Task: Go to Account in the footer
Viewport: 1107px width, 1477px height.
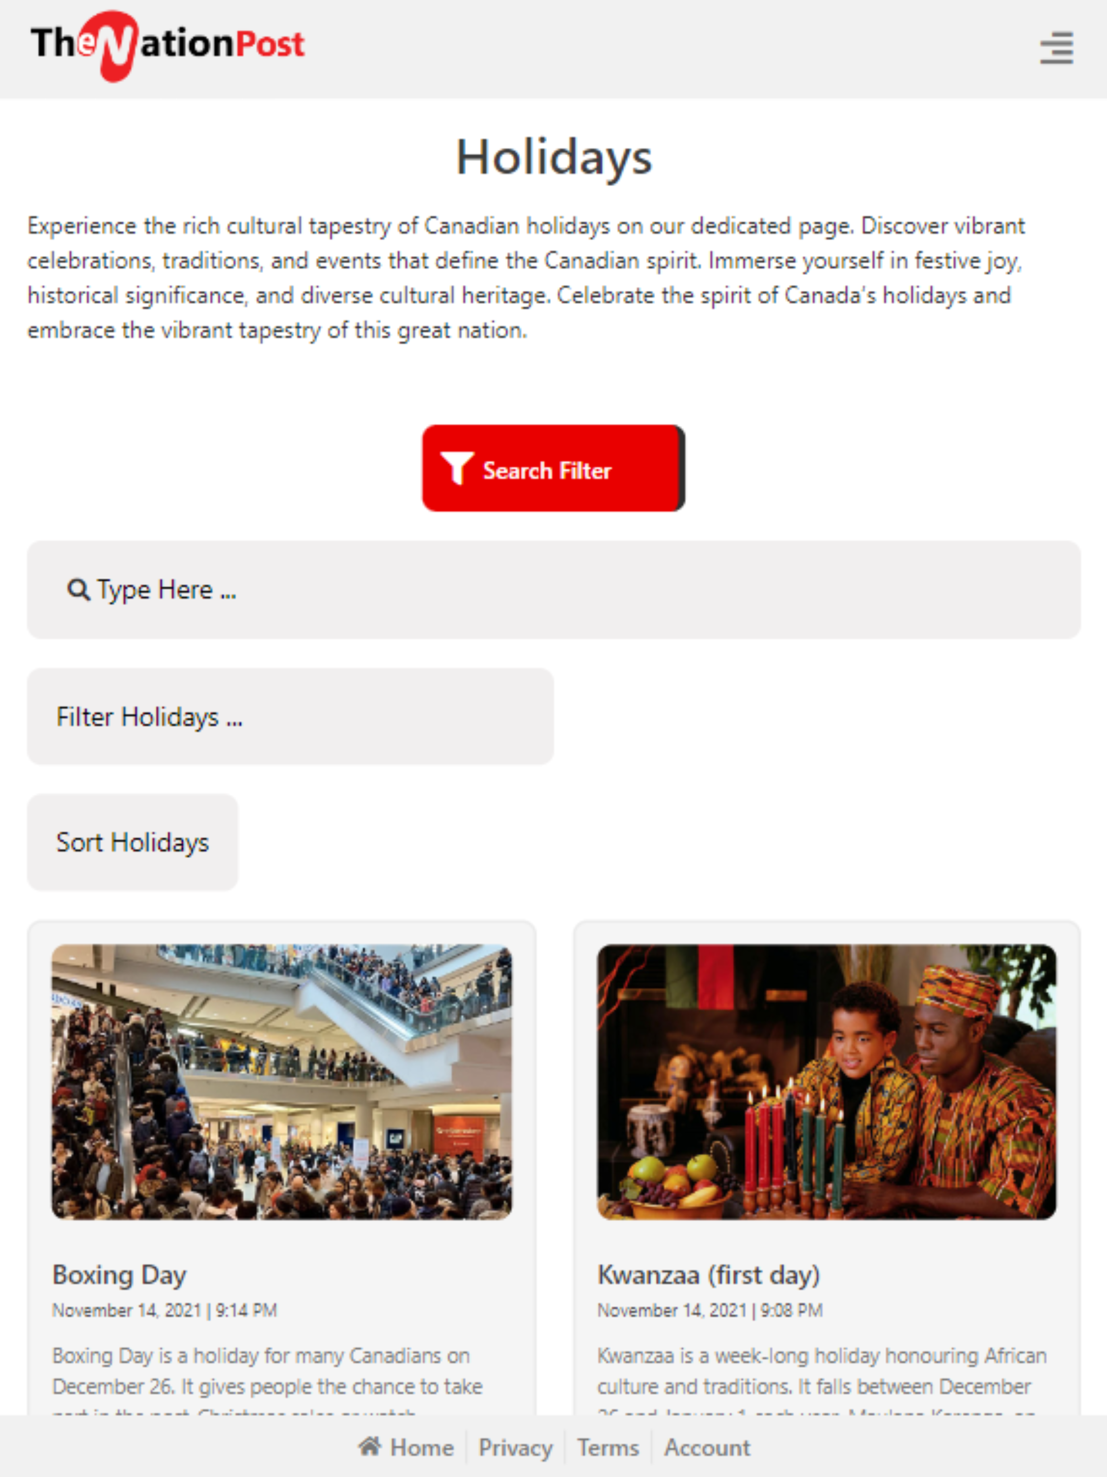Action: (x=707, y=1447)
